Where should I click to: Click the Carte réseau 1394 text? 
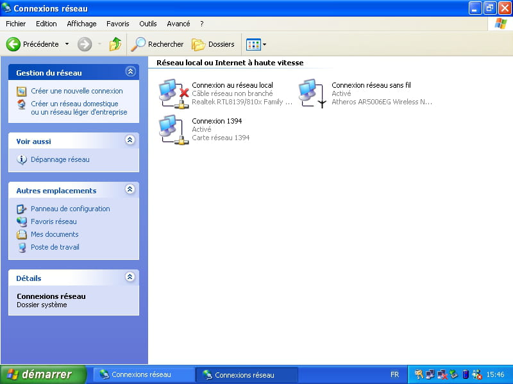pos(221,138)
